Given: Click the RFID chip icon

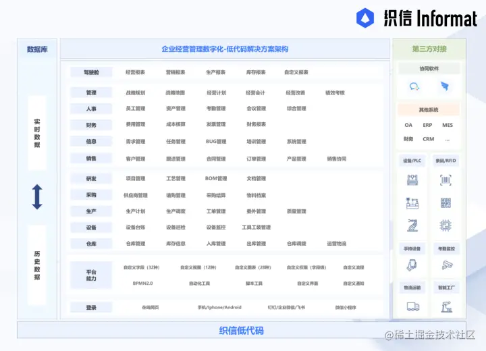Looking at the screenshot, I should pyautogui.click(x=446, y=225).
